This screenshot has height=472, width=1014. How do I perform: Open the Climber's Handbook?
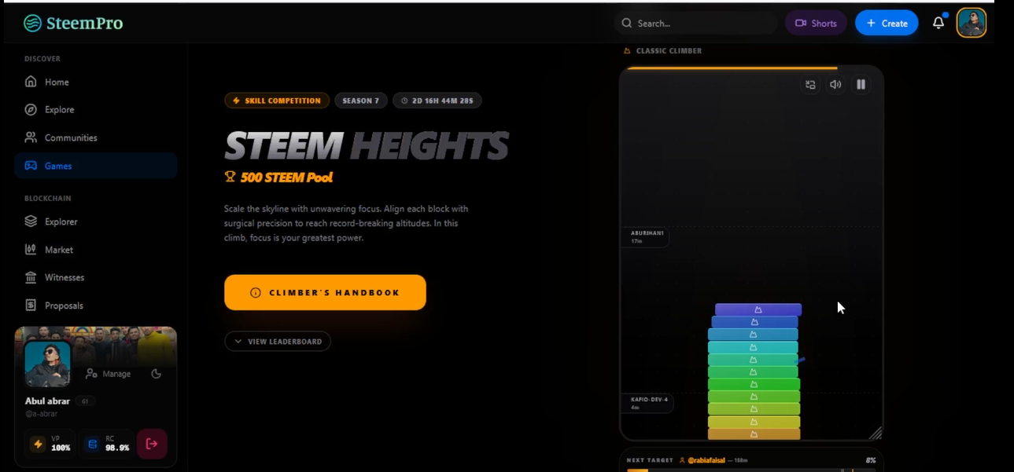pyautogui.click(x=325, y=292)
